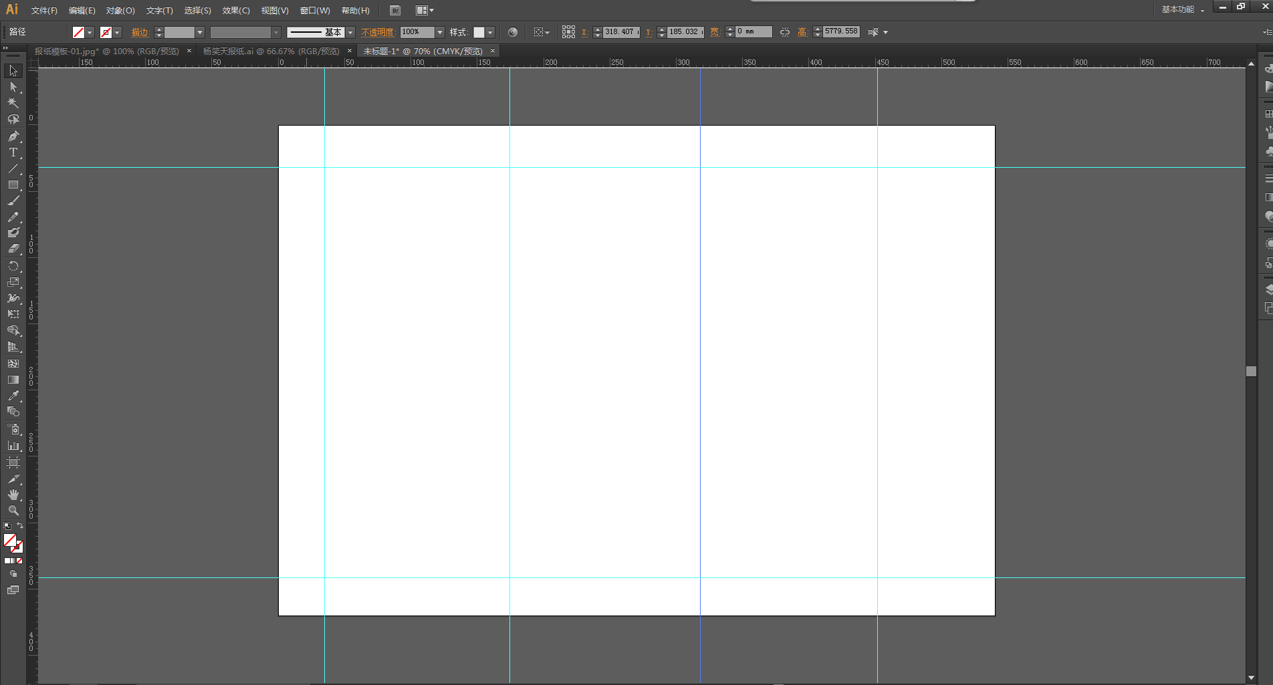Screen dimensions: 1273x685
Task: Switch to 杨笑天报纸.ai document tab
Action: tap(271, 51)
